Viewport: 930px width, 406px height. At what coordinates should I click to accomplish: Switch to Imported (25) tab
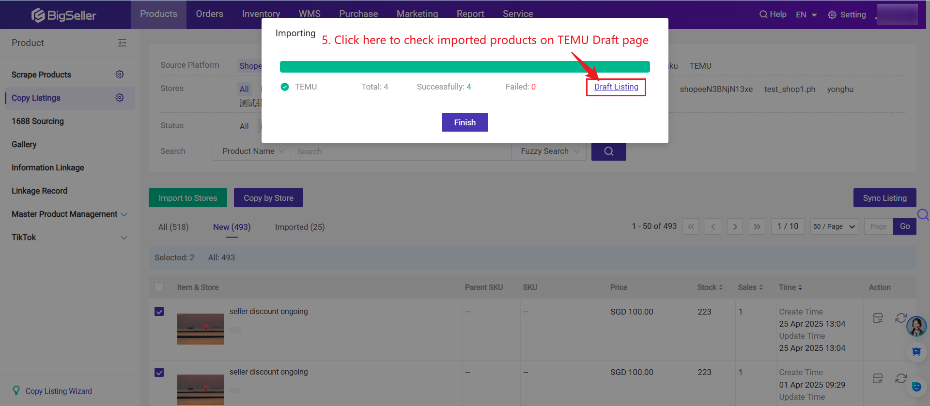click(x=300, y=227)
